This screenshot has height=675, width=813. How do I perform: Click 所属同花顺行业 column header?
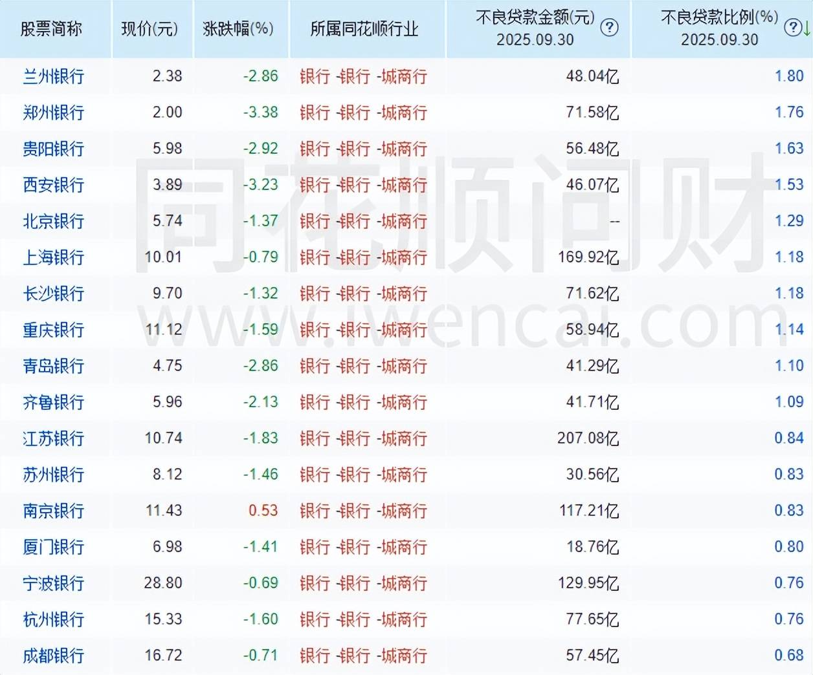(x=364, y=29)
